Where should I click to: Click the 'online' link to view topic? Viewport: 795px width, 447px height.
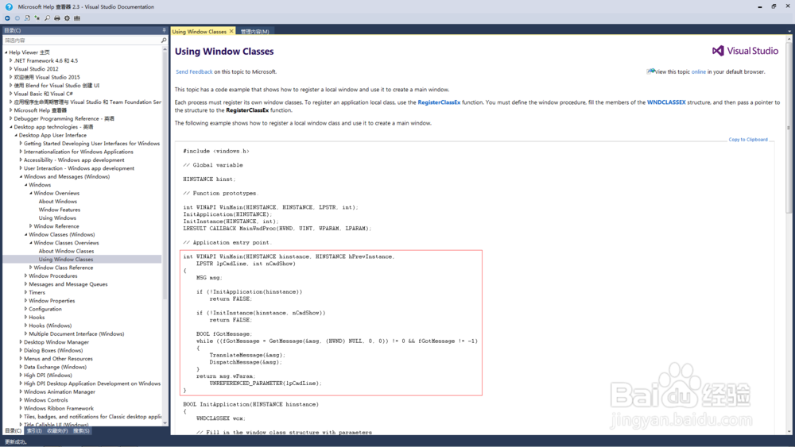[x=699, y=72]
